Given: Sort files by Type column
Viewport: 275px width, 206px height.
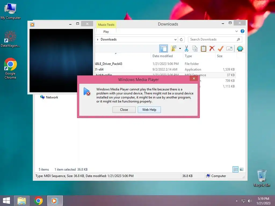Looking at the screenshot, I should pyautogui.click(x=188, y=56).
